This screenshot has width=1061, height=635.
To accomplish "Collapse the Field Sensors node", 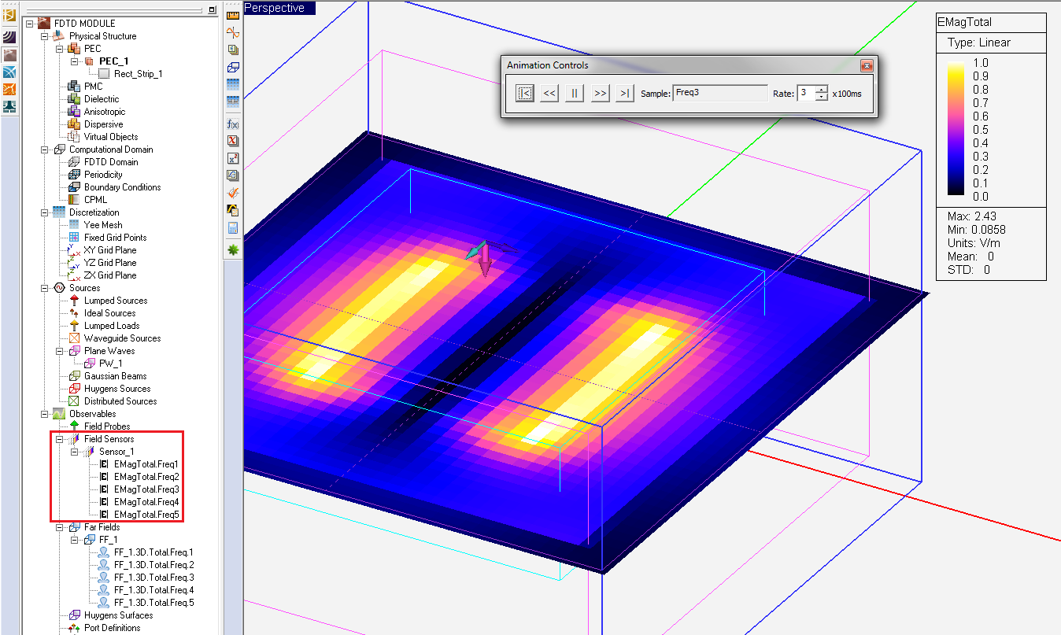I will coord(60,439).
